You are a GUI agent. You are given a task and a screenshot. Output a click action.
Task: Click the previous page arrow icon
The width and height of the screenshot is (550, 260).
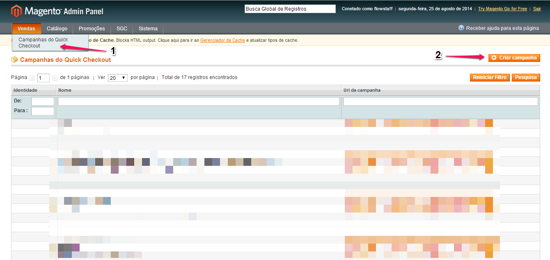(x=32, y=78)
